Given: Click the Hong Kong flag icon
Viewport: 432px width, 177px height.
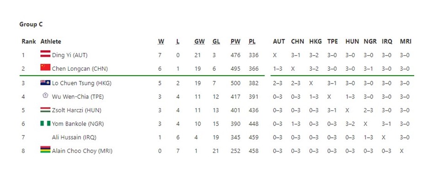Looking at the screenshot, I should 46,83.
